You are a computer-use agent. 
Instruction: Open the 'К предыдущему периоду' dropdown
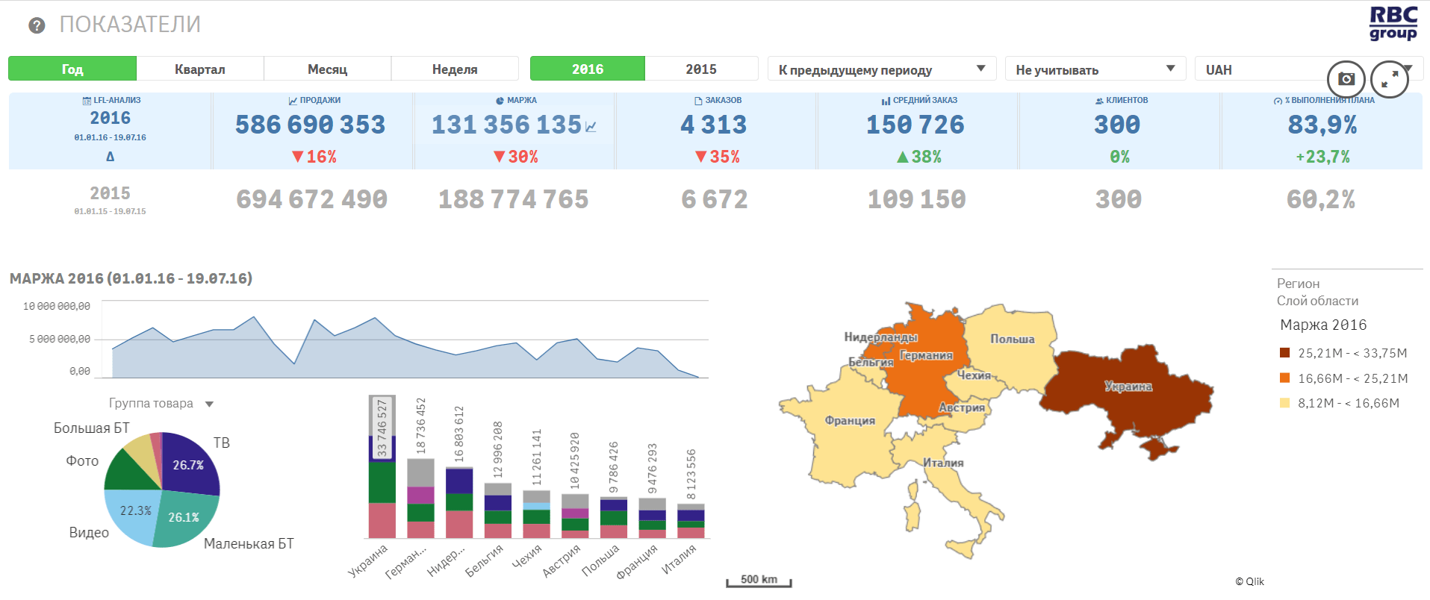tap(881, 69)
